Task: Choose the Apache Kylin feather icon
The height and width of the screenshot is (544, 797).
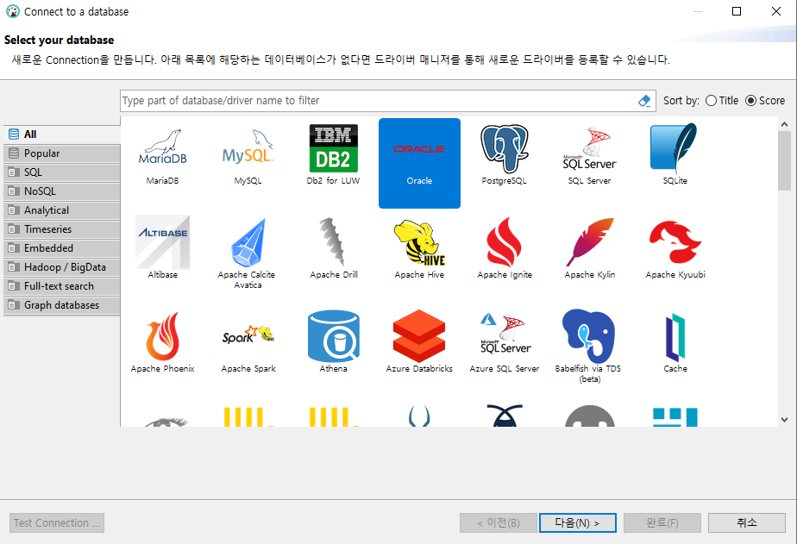Action: point(590,242)
